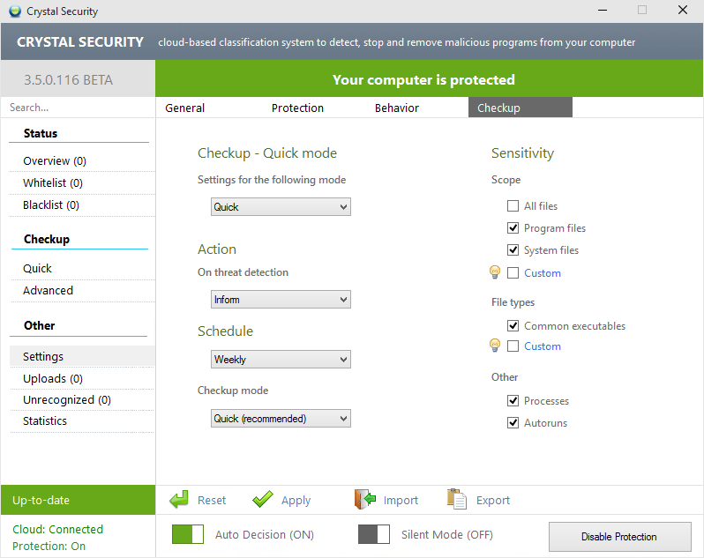The image size is (704, 558).
Task: Click the Crystal Security title bar logo
Action: tap(14, 11)
